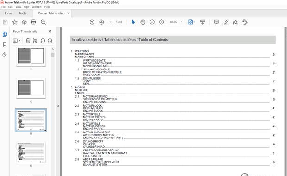Go to next page arrow icon

(101, 22)
